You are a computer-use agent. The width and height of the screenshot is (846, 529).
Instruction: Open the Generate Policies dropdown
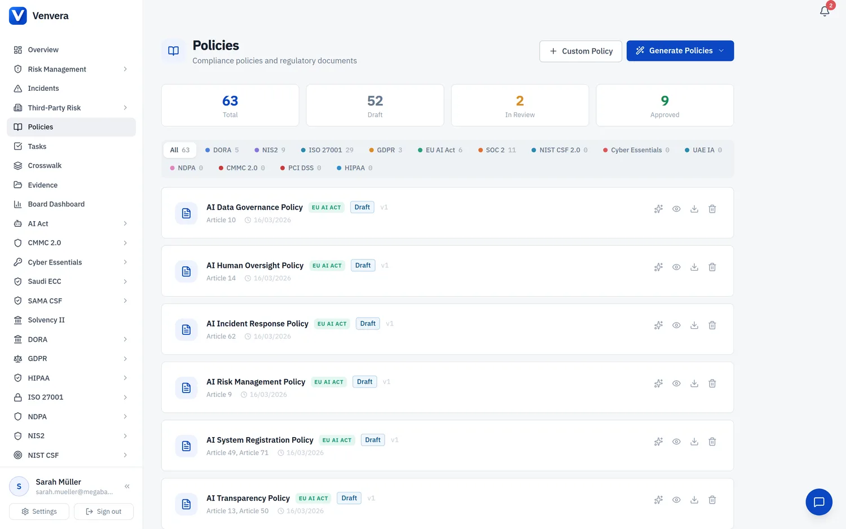[680, 51]
